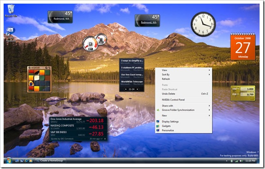Click the volume speaker tray icon
Screen dimensions: 265x169
pos(241,161)
